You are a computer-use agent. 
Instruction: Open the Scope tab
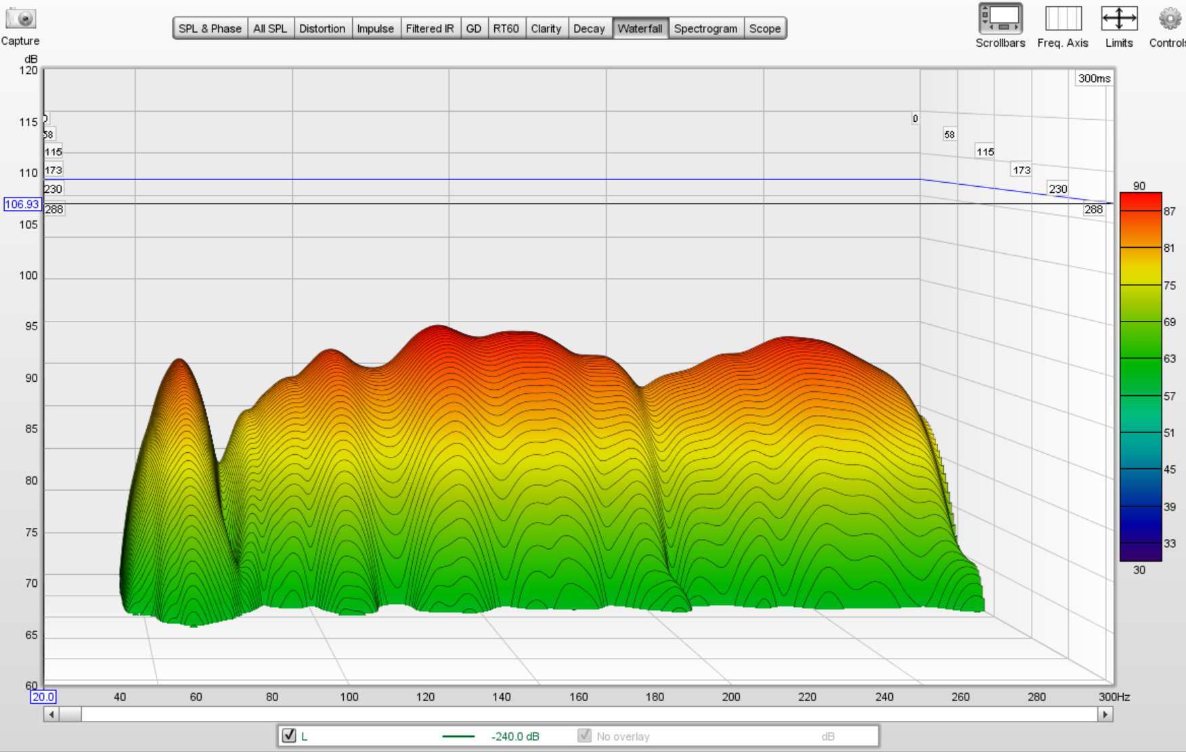(765, 28)
